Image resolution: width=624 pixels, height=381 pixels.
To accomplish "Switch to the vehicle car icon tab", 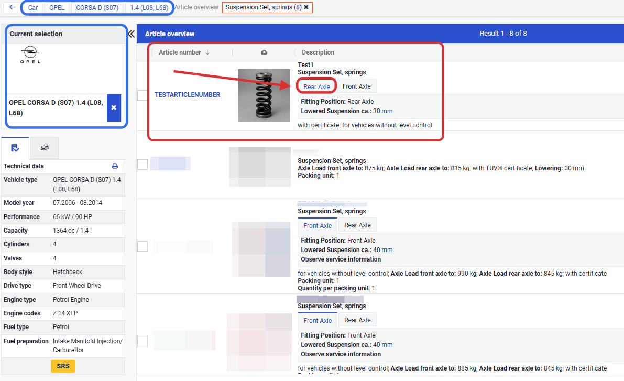I will pos(45,148).
